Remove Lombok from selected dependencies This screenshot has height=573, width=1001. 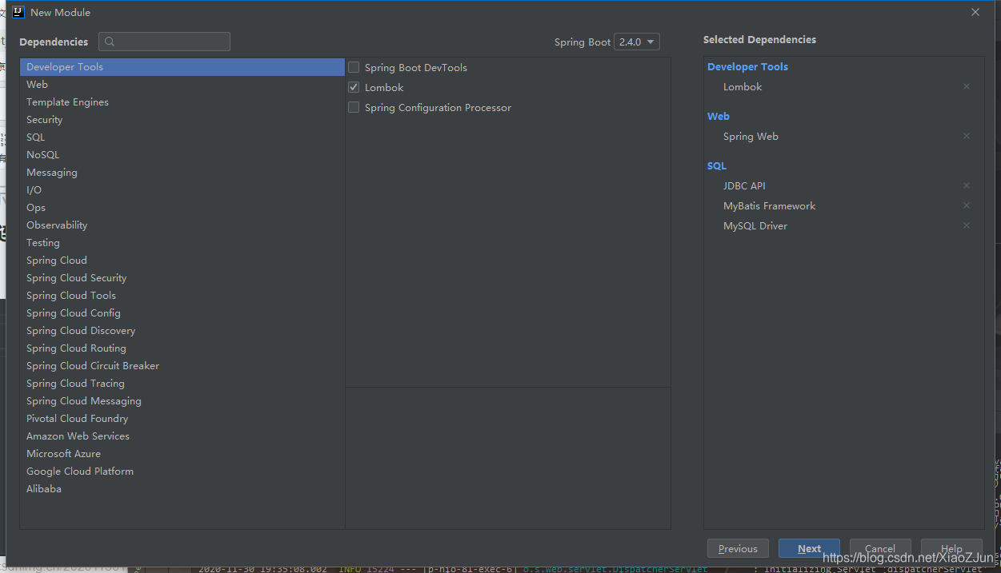click(967, 86)
